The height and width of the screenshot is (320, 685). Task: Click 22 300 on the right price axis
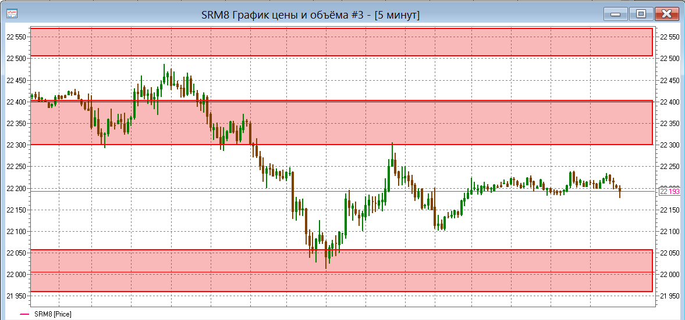click(x=670, y=145)
